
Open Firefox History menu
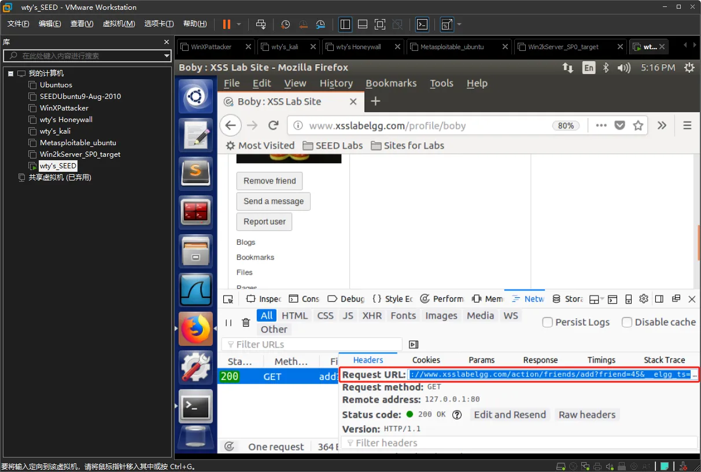coord(336,83)
